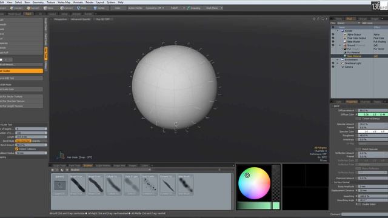Collapse the Surface Normal section

332,182
